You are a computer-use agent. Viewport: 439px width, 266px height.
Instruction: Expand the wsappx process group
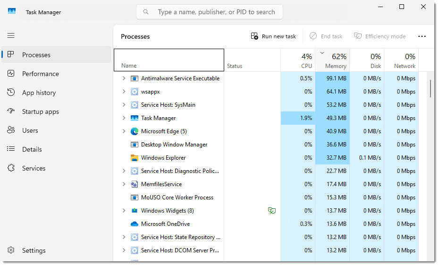(124, 91)
